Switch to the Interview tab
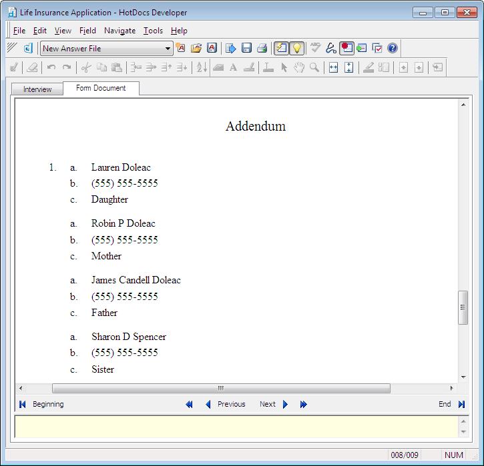 pyautogui.click(x=37, y=89)
